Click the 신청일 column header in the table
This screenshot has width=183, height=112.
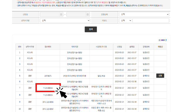pos(119,47)
